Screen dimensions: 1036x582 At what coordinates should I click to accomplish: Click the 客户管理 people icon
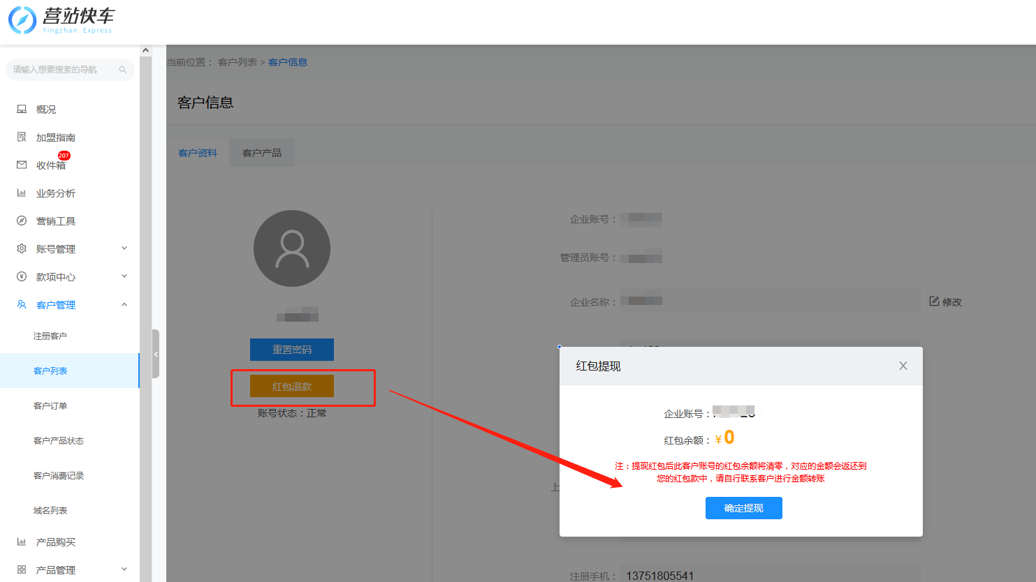[x=22, y=305]
